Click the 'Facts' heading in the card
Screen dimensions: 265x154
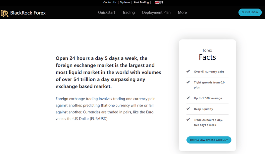click(x=207, y=57)
